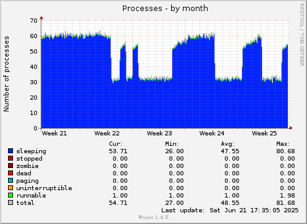Click the 'runnable' legend label
This screenshot has width=307, height=224.
[32, 196]
